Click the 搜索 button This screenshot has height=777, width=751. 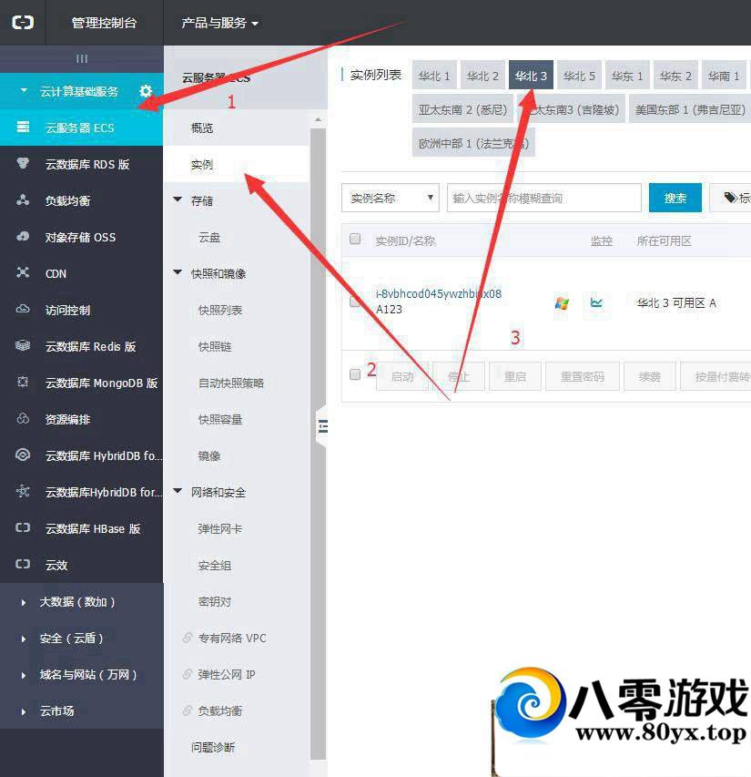[675, 198]
